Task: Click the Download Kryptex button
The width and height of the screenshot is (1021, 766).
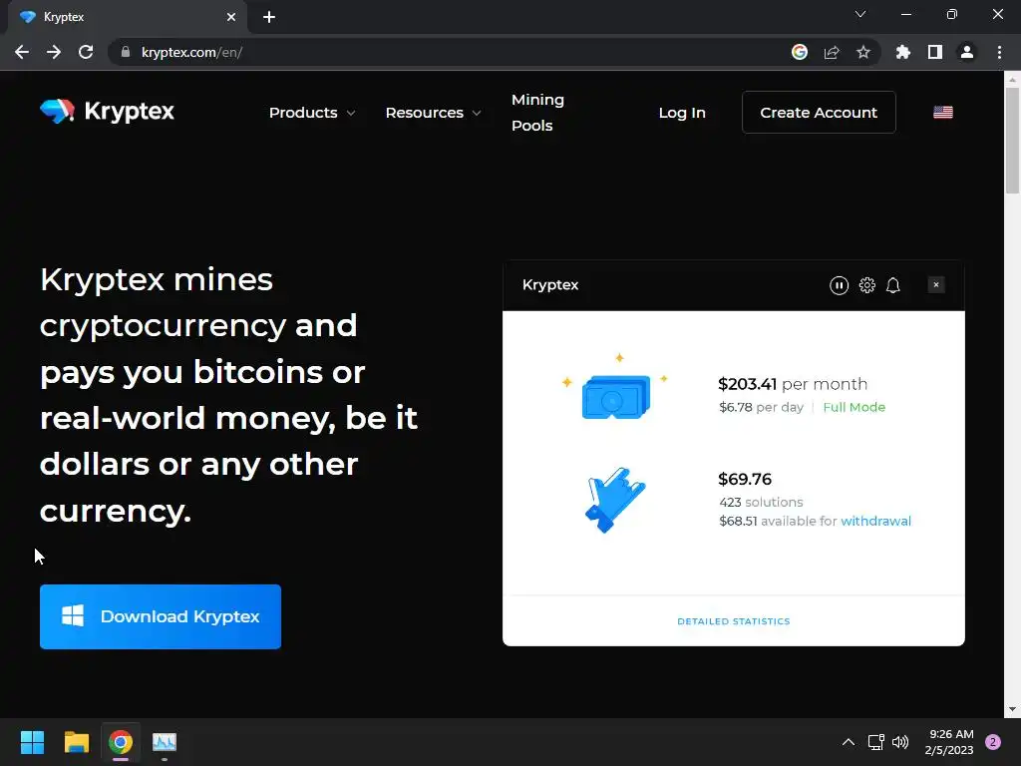Action: pos(161,616)
